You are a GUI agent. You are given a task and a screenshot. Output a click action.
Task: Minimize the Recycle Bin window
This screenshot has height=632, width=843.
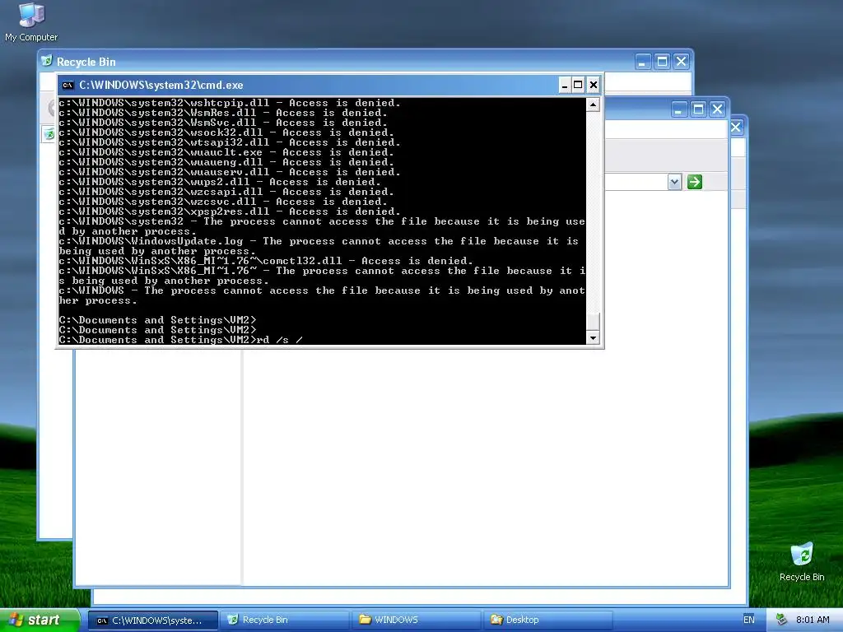[x=642, y=62]
